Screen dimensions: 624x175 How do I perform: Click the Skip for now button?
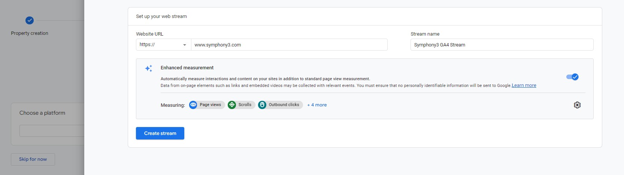pos(33,159)
